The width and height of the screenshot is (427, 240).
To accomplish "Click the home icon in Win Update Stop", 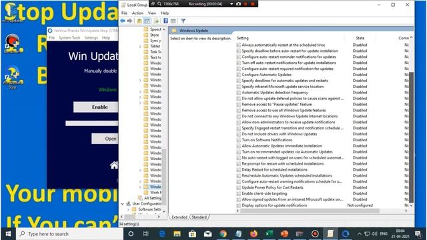I will point(114,165).
